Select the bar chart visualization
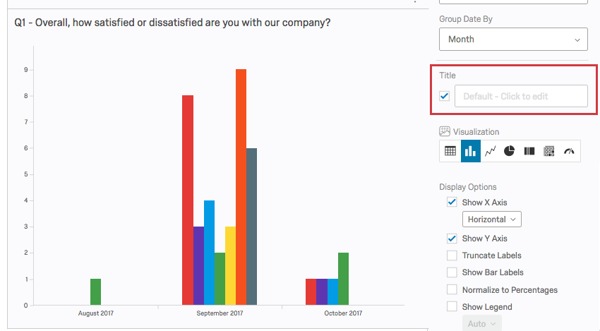 pyautogui.click(x=470, y=151)
